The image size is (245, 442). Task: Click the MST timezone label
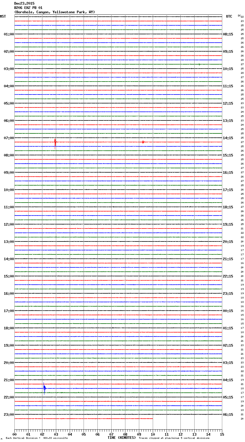pos(3,16)
